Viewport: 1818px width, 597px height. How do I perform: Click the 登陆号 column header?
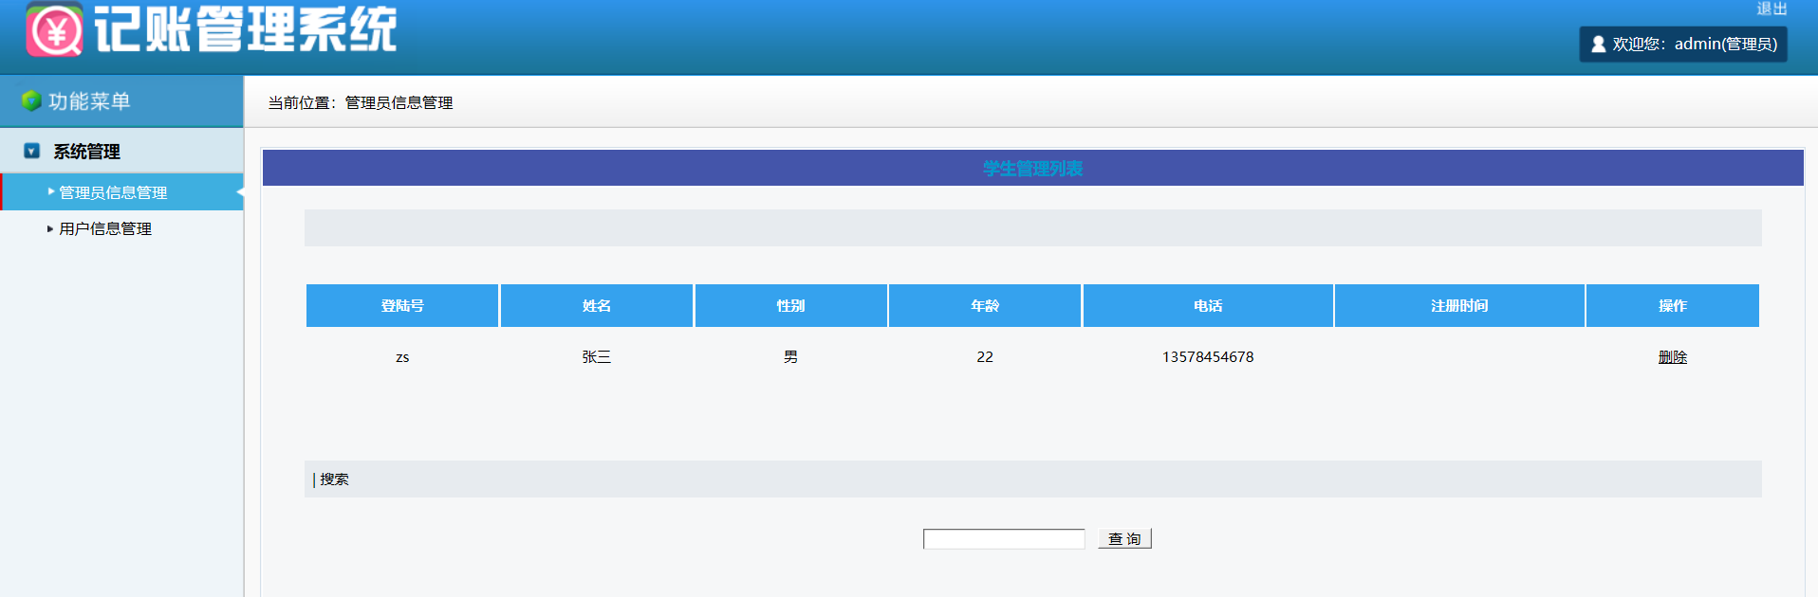coord(402,306)
